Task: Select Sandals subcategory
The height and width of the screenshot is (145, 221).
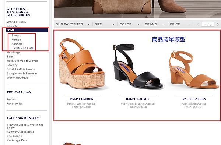Action: coord(17,44)
